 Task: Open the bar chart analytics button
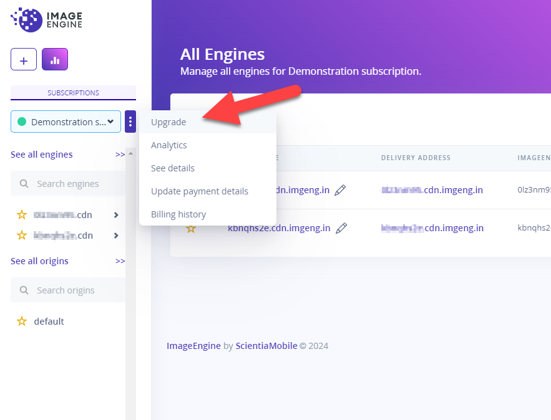click(x=55, y=59)
